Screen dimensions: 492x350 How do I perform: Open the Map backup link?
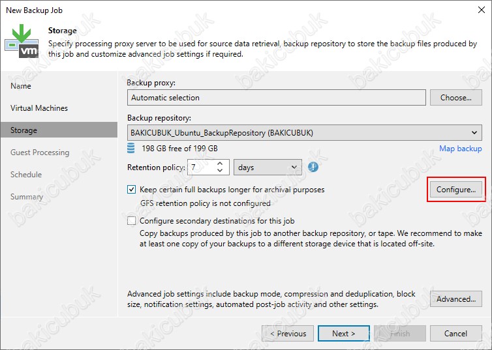(460, 148)
